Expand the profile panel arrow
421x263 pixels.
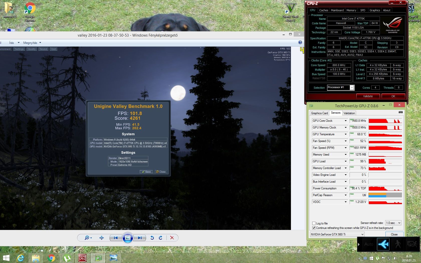359,244
